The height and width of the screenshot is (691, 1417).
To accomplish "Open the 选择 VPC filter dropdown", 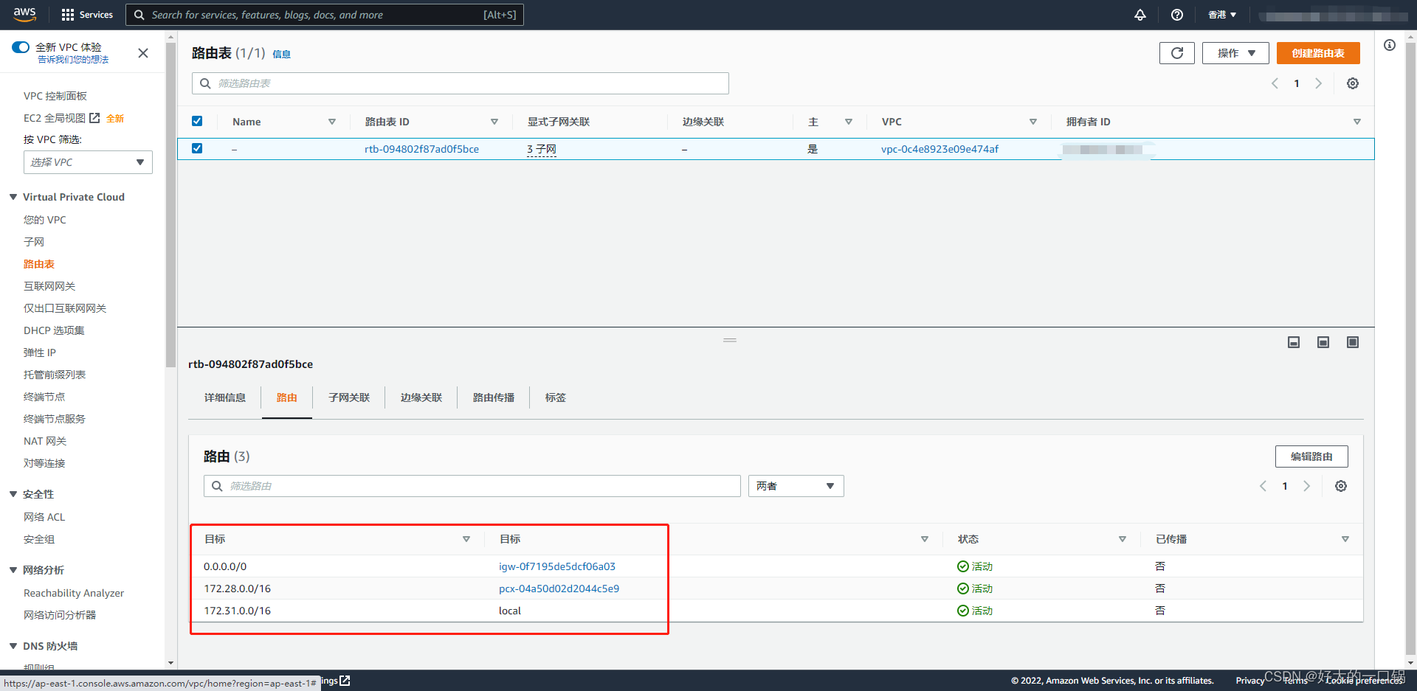I will coord(88,162).
